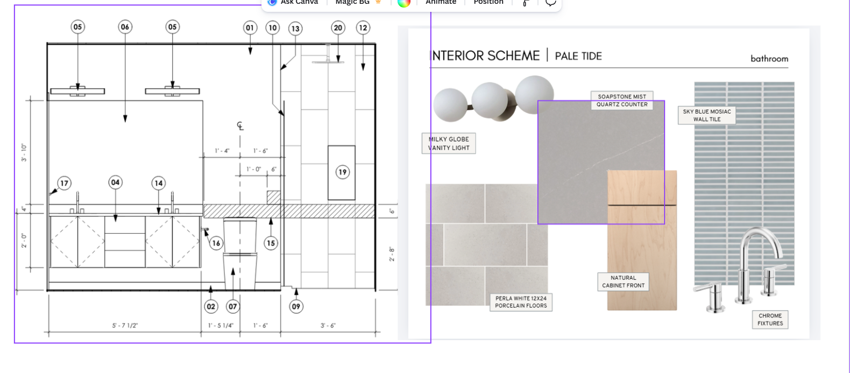
Task: Click the NATURAL CABINET FRONT label
Action: point(623,281)
